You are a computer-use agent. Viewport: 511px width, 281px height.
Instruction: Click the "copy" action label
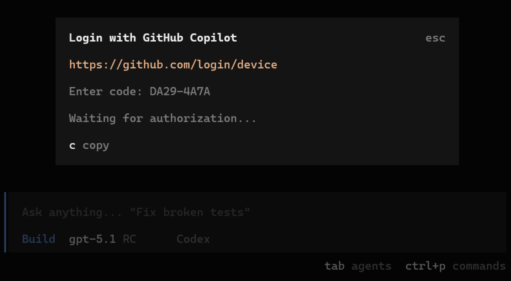[96, 145]
